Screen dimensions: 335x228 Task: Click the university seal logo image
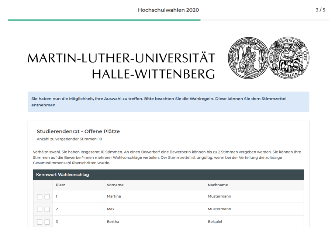(x=269, y=58)
